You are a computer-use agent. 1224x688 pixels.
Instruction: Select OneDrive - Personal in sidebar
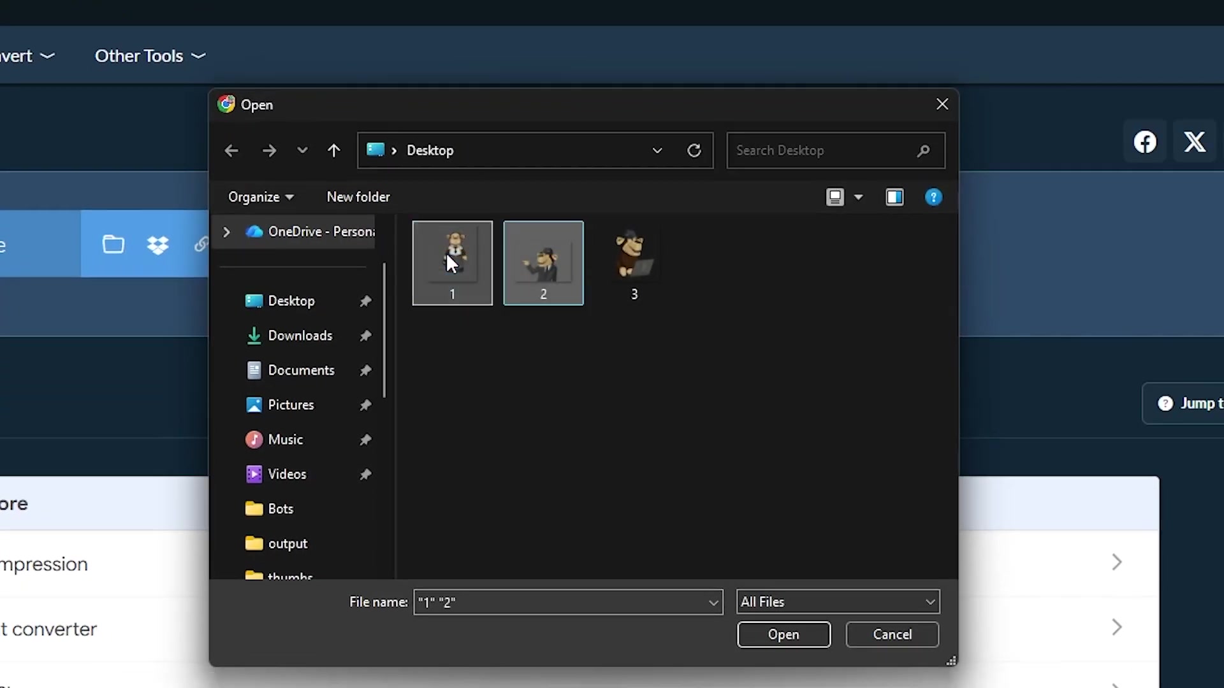pos(311,232)
